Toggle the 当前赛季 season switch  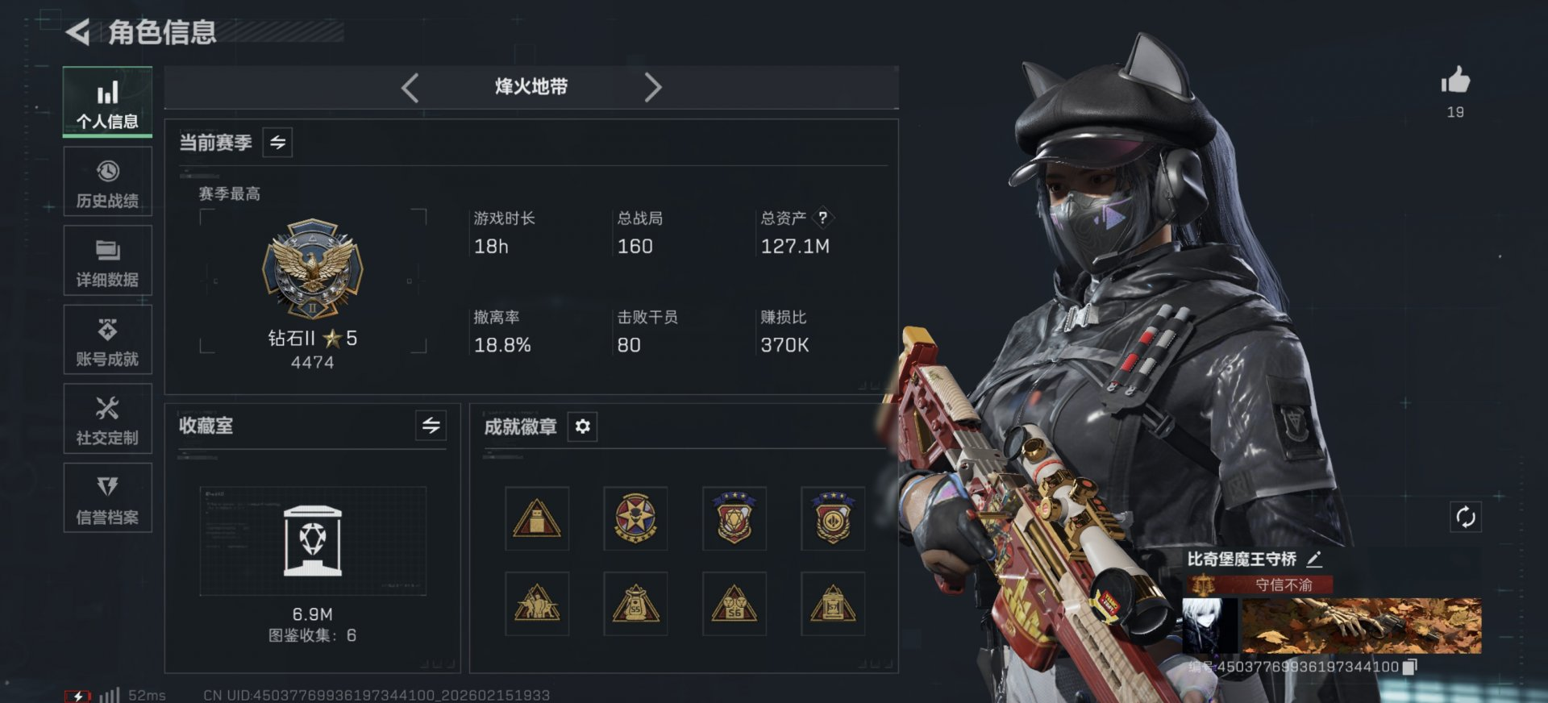[277, 143]
